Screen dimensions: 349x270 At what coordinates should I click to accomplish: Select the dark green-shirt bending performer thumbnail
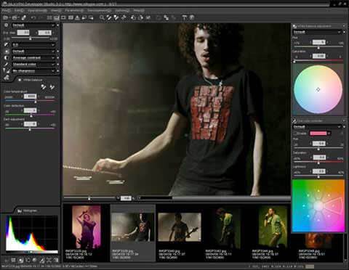tap(226, 227)
